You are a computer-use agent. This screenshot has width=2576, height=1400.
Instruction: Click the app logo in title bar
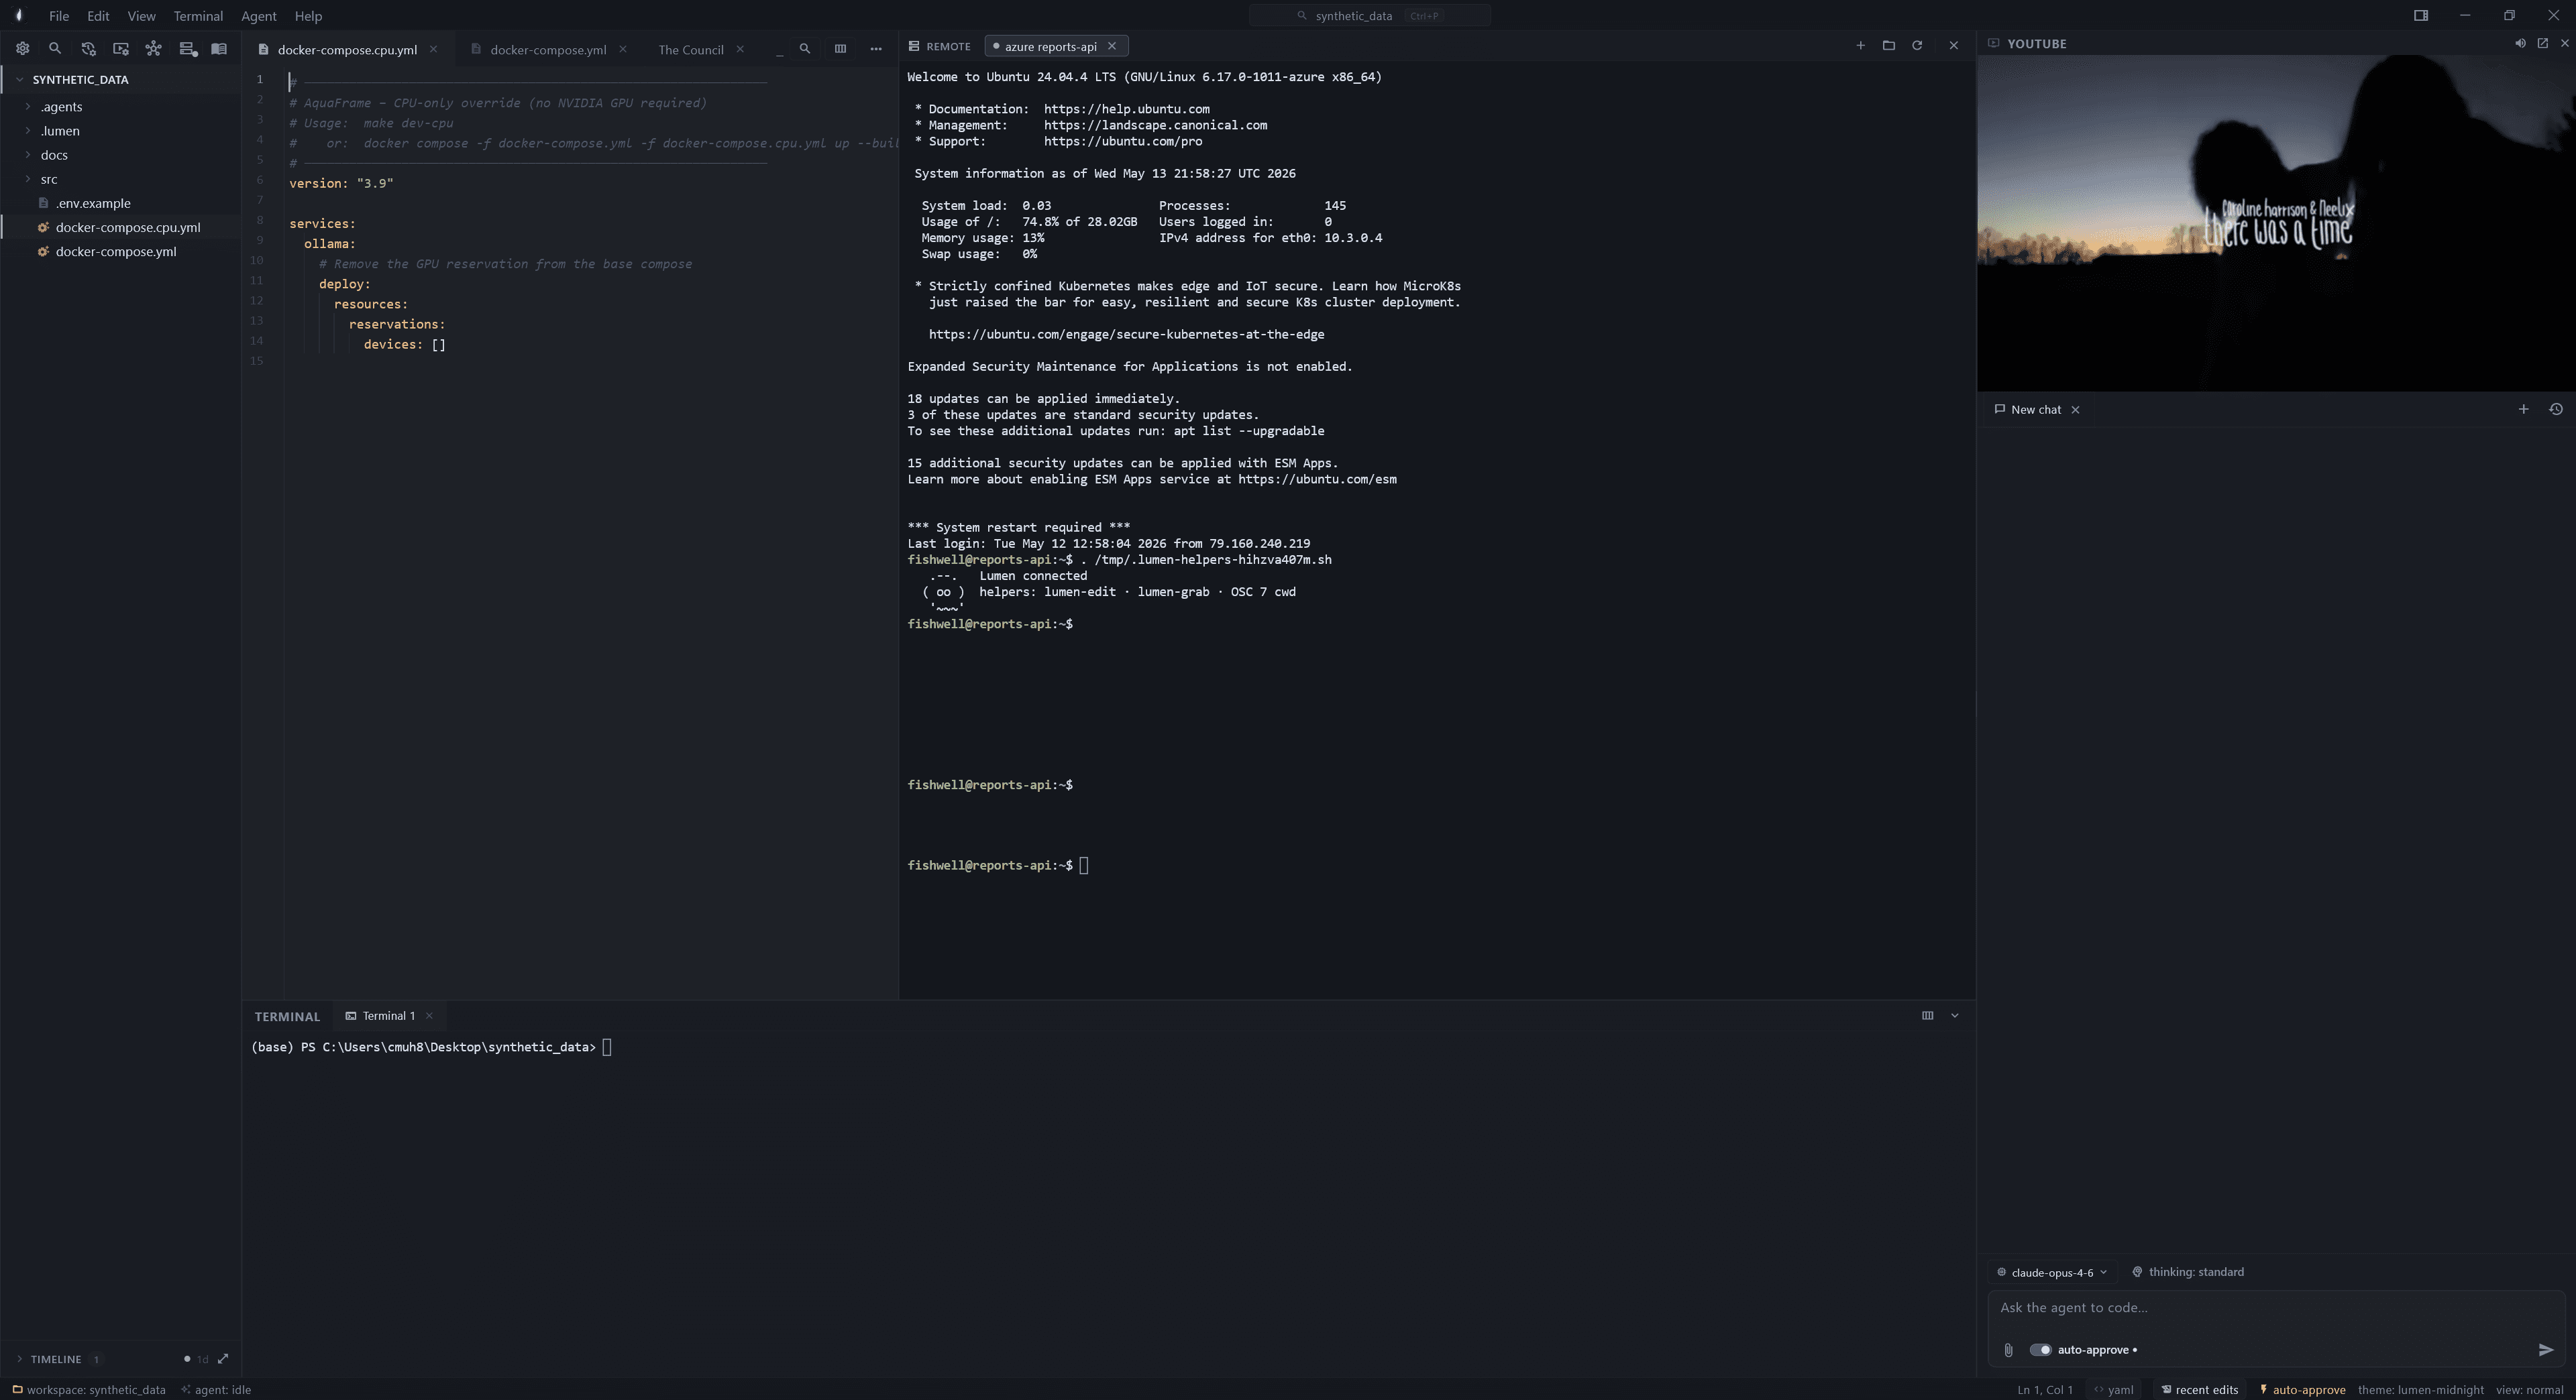point(18,15)
